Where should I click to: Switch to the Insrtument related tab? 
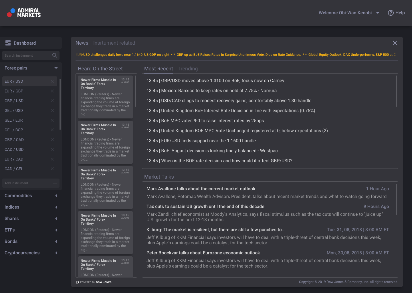click(x=114, y=43)
